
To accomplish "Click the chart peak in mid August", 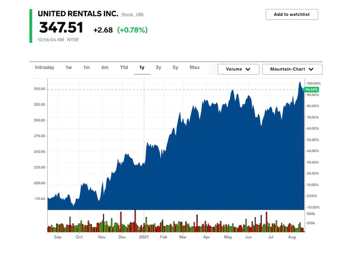I will [x=300, y=82].
